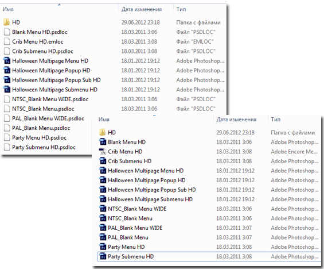Screen dimensions: 324x269
Task: Select Crib Menu HD name in front window
Action: [x=125, y=151]
